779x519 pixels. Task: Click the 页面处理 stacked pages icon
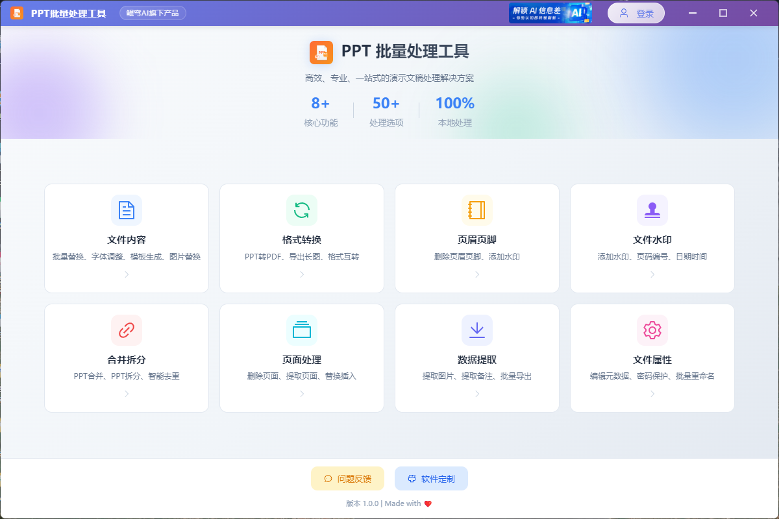(301, 330)
